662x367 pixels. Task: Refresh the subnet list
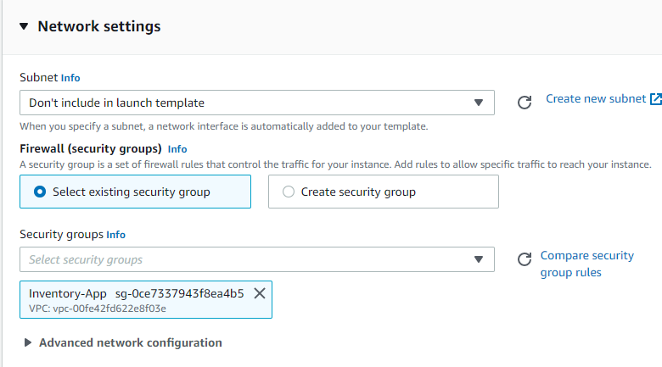(525, 103)
